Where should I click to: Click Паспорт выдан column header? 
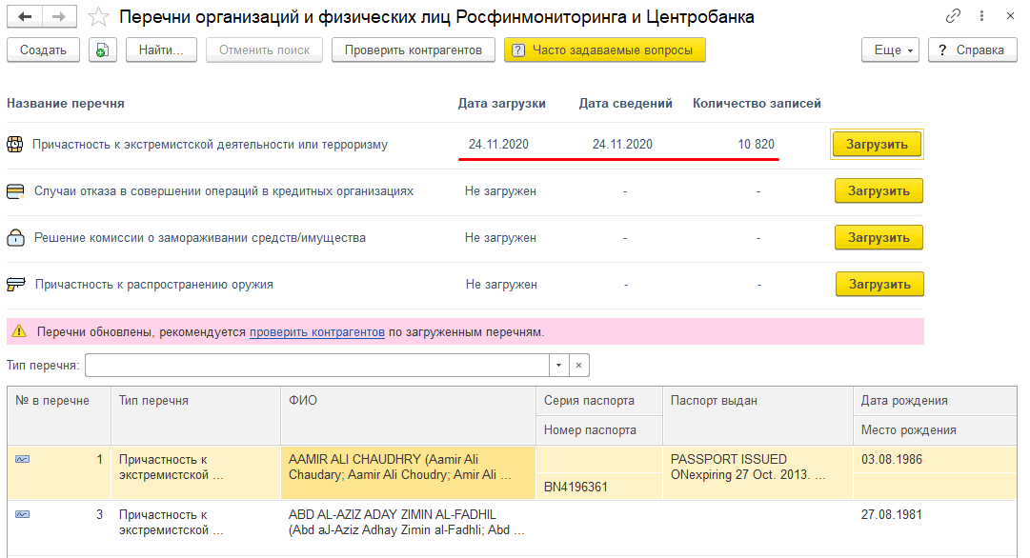click(757, 415)
